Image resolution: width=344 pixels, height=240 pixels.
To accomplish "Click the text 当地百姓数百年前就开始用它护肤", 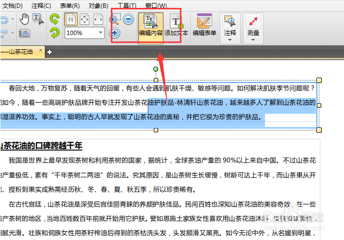I will point(96,219).
